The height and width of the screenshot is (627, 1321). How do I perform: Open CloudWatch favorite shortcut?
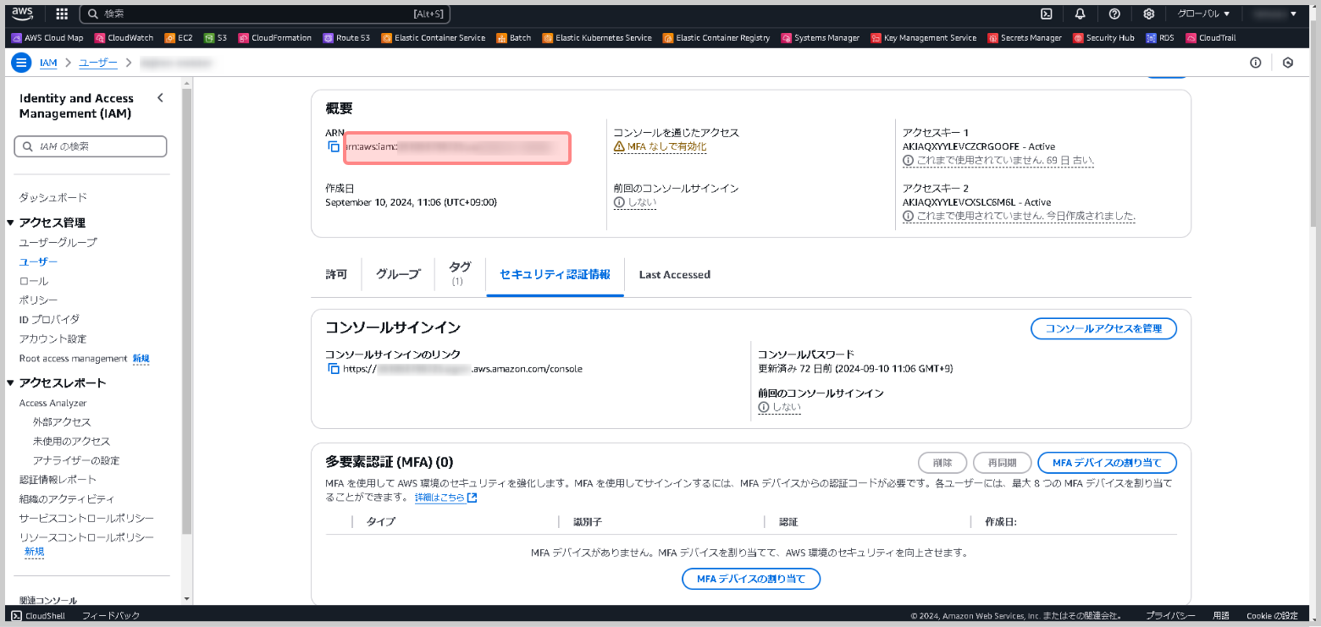coord(124,37)
